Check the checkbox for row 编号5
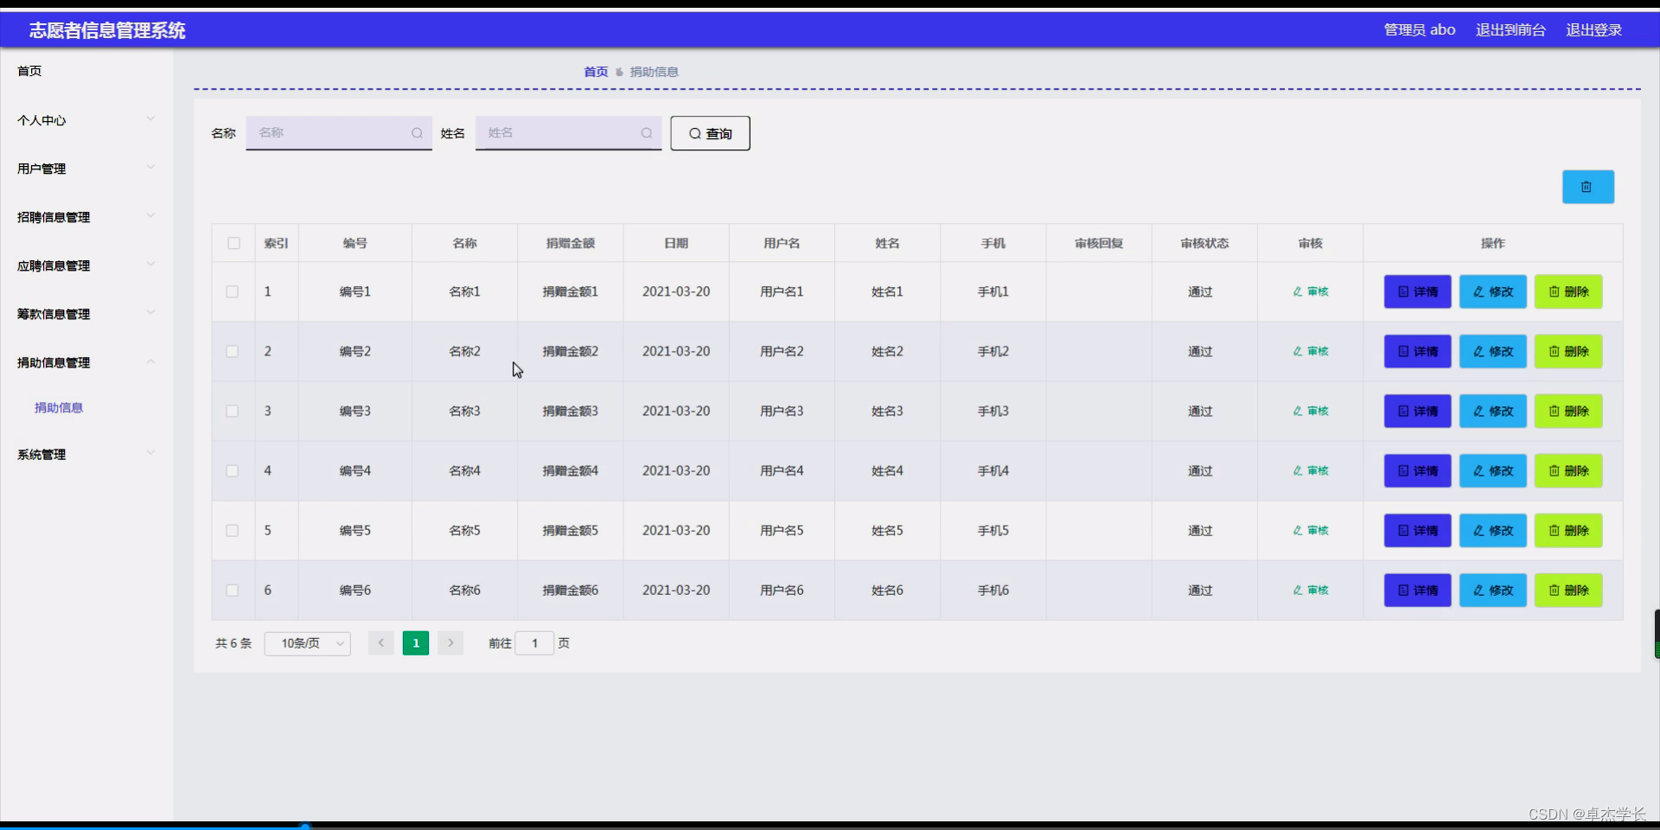 coord(232,530)
